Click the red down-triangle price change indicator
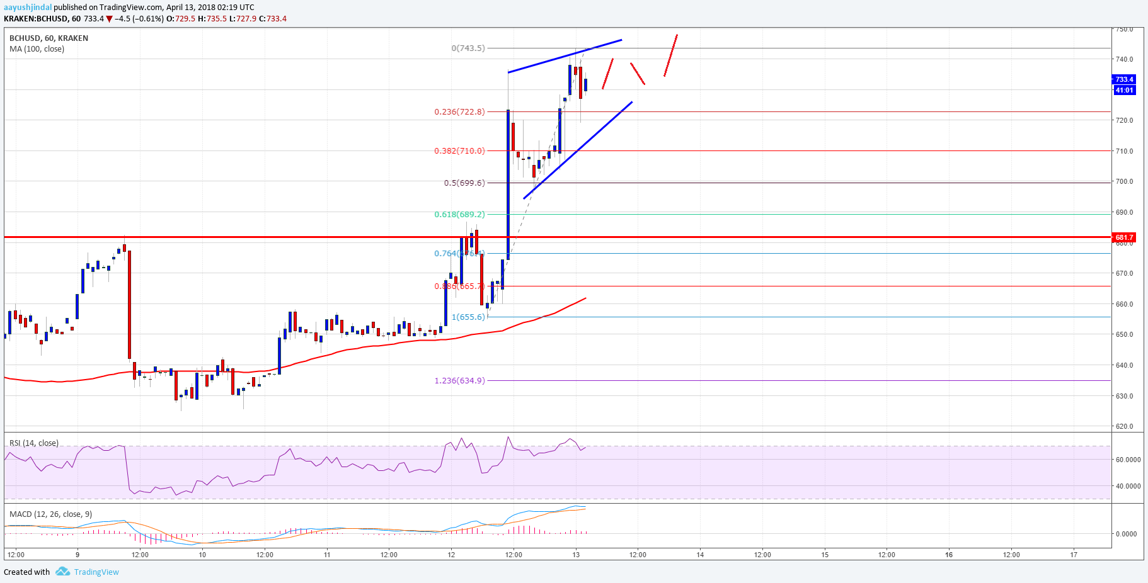 tap(109, 19)
